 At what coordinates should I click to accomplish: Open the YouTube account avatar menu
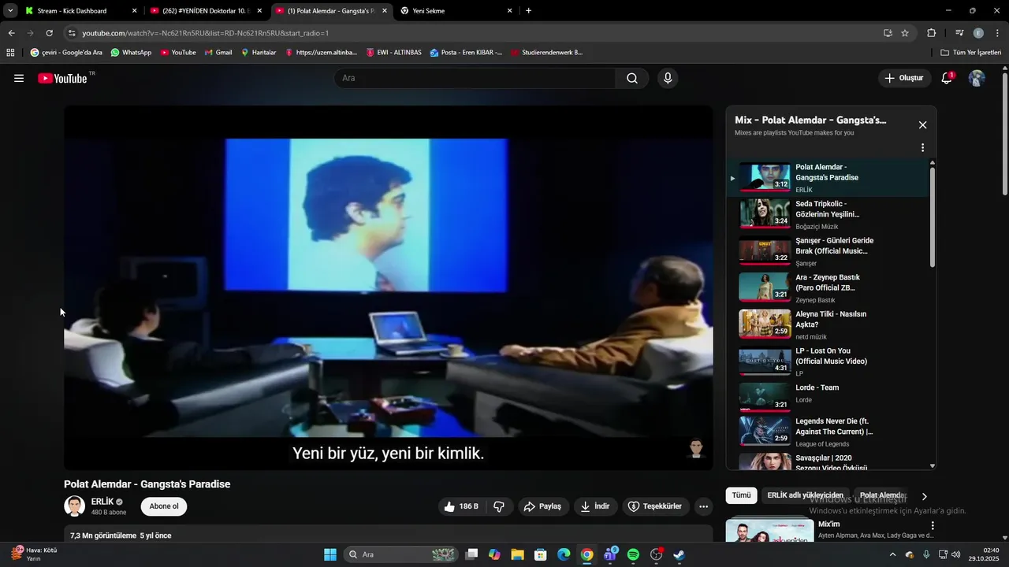[977, 78]
